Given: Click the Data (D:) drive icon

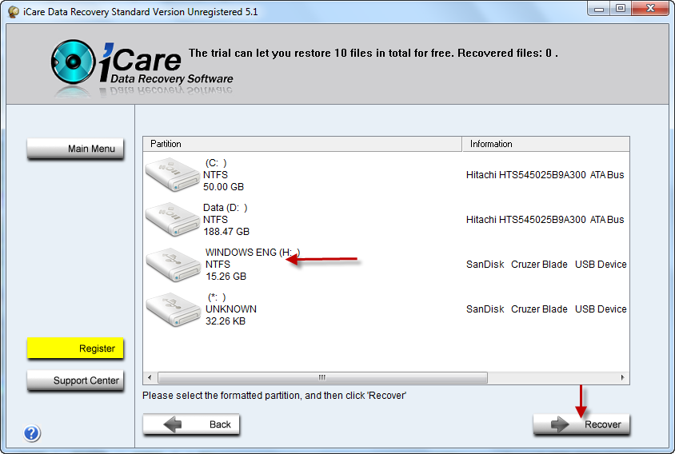Looking at the screenshot, I should [x=172, y=219].
